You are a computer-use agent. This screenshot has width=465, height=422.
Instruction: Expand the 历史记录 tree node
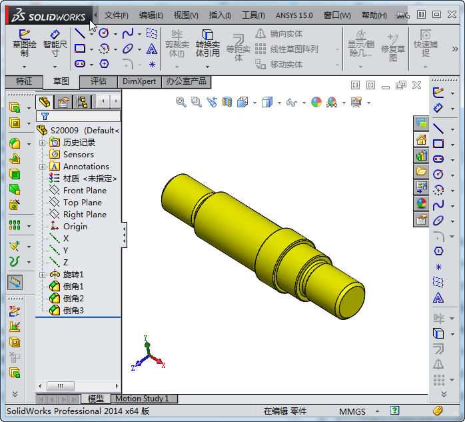(x=43, y=143)
